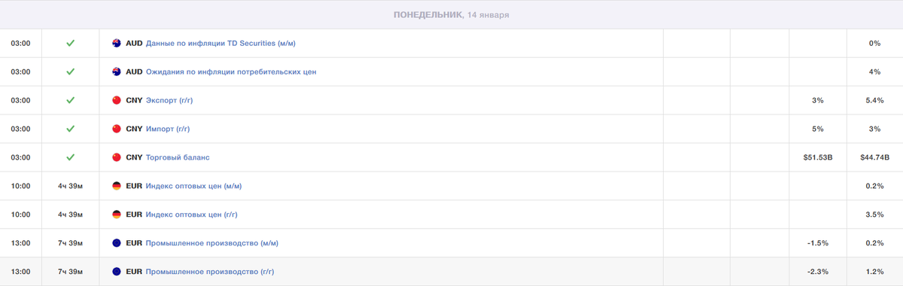
Task: Click the $51.53B forecast value
Action: point(818,158)
